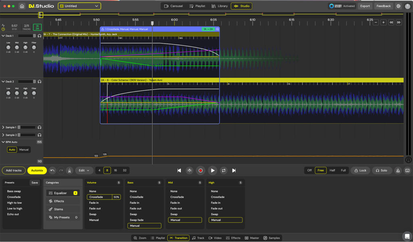Open the Studio view tab

[x=242, y=6]
